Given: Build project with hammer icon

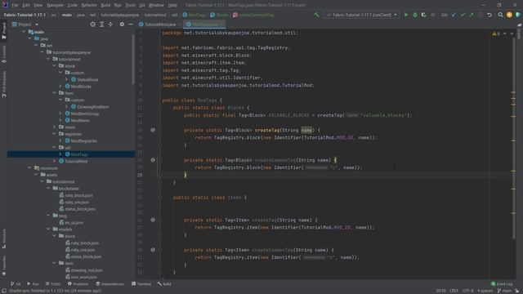Looking at the screenshot, I should click(x=316, y=15).
